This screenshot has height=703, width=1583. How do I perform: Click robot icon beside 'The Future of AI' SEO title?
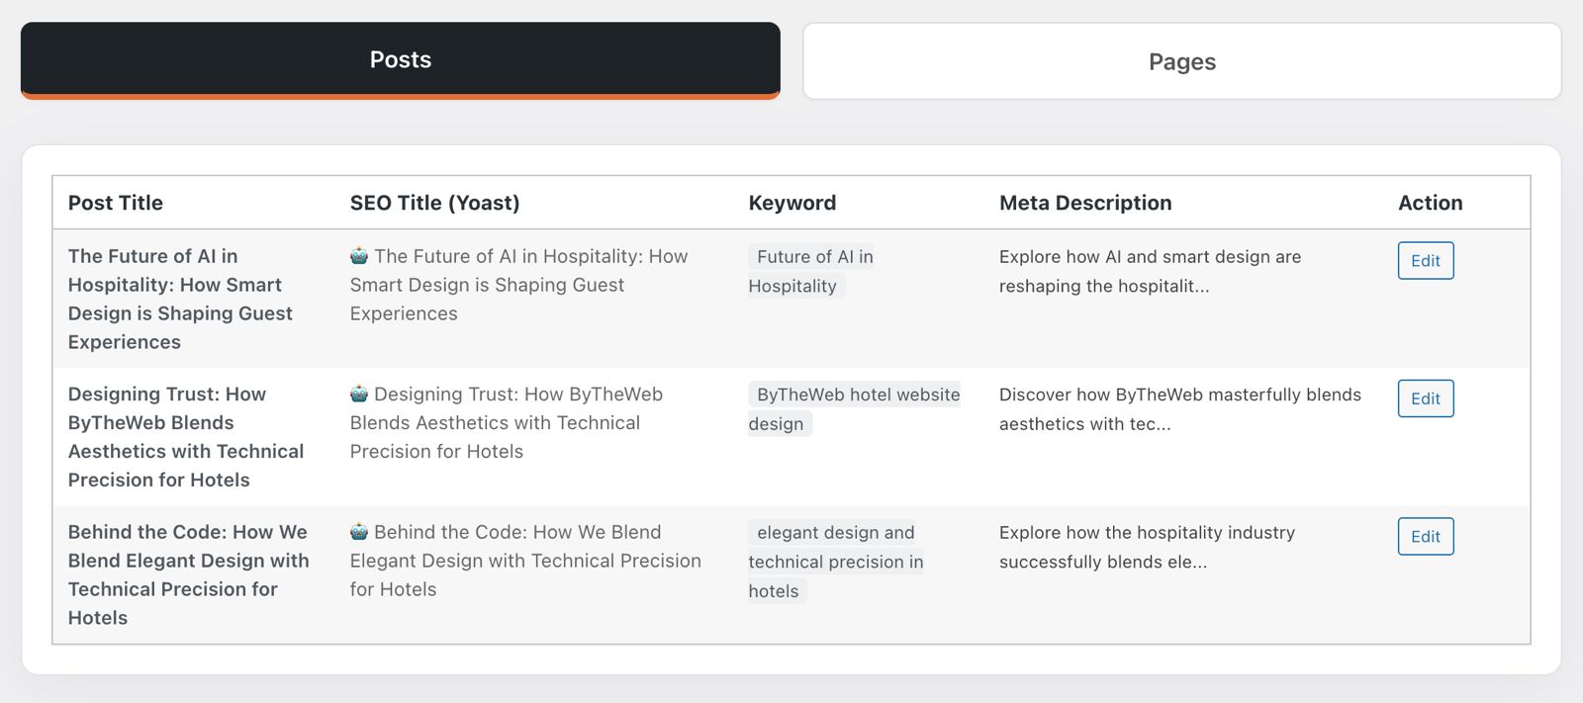coord(359,256)
